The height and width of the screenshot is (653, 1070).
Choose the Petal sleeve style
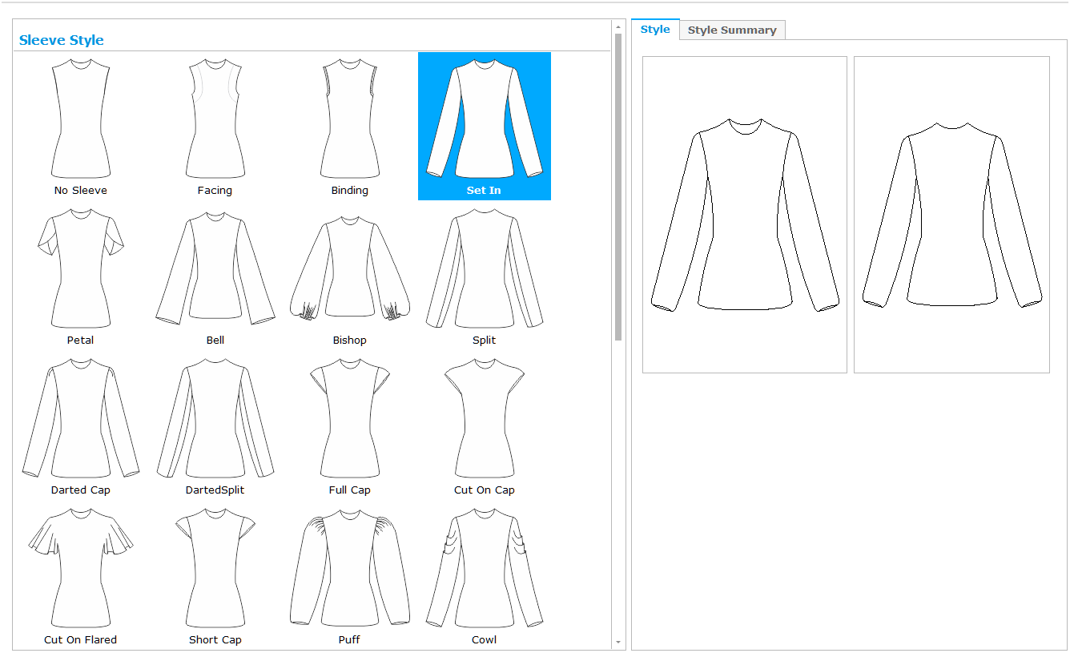pyautogui.click(x=81, y=276)
